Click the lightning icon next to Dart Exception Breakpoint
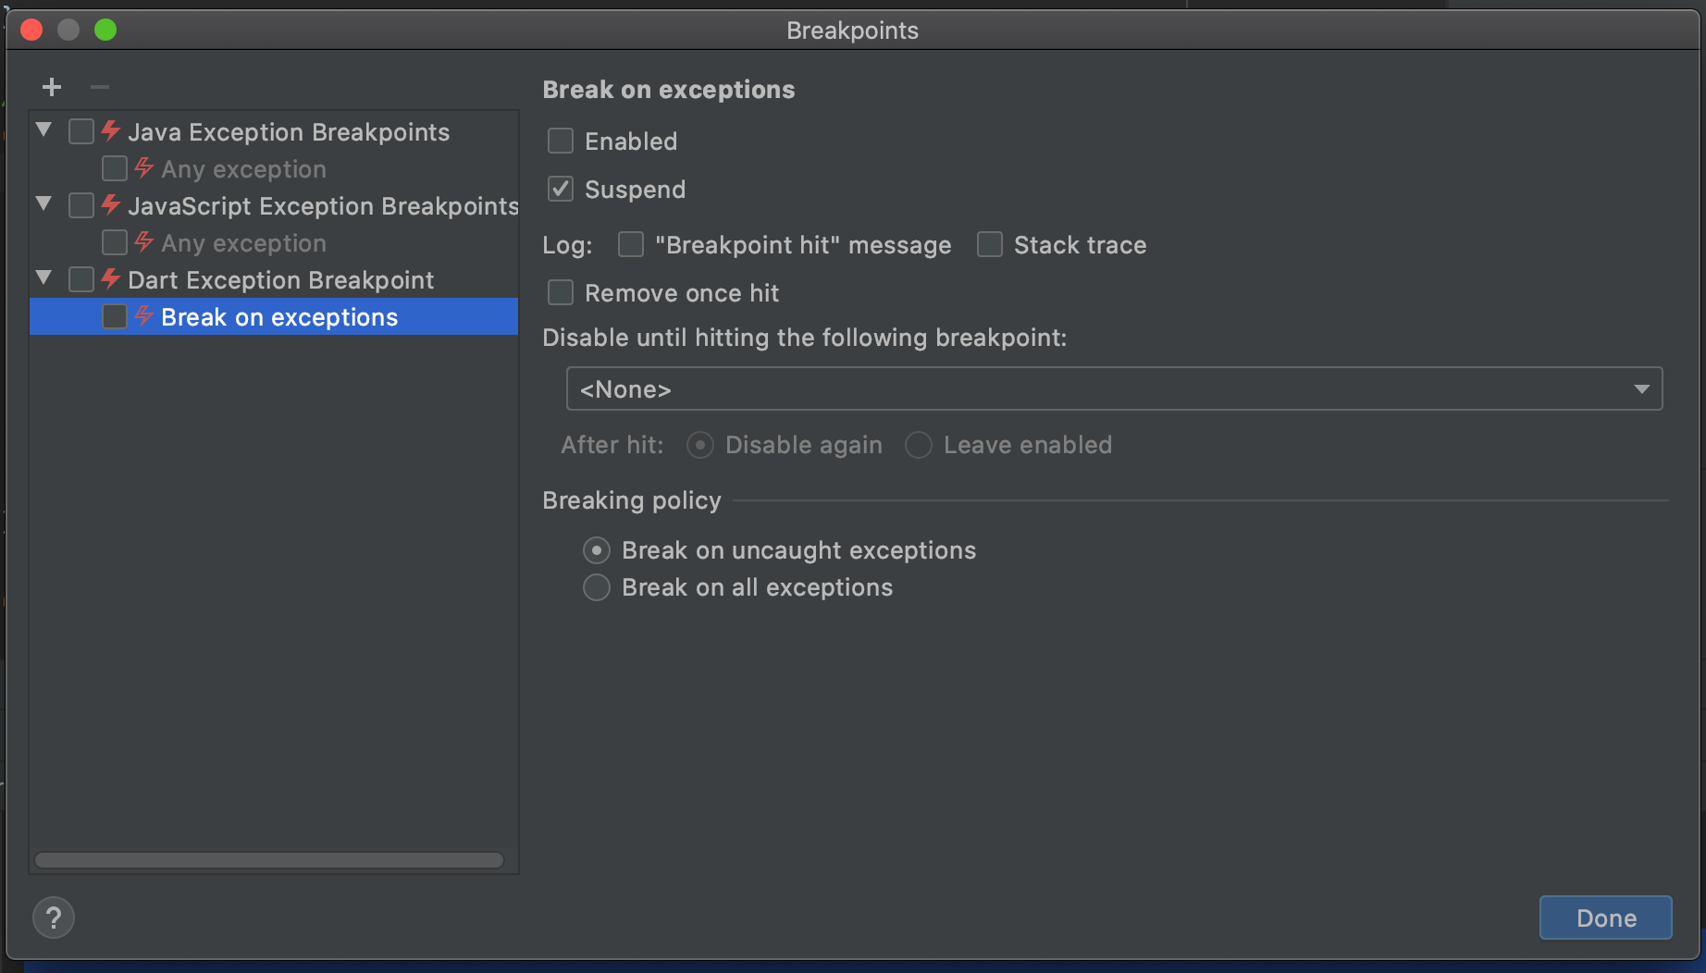The height and width of the screenshot is (973, 1706). (x=108, y=279)
